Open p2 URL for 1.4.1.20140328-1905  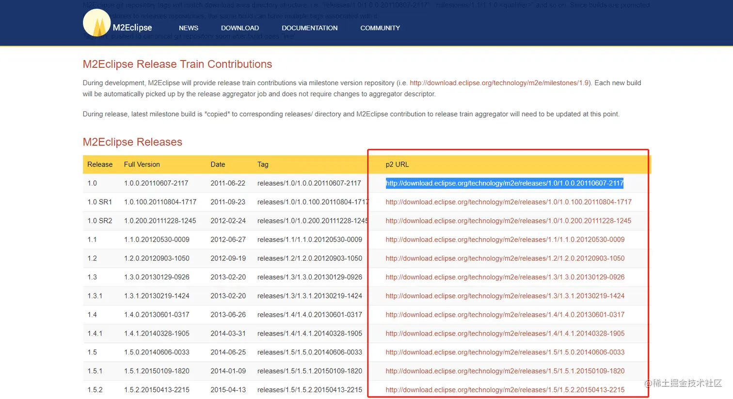coord(505,334)
